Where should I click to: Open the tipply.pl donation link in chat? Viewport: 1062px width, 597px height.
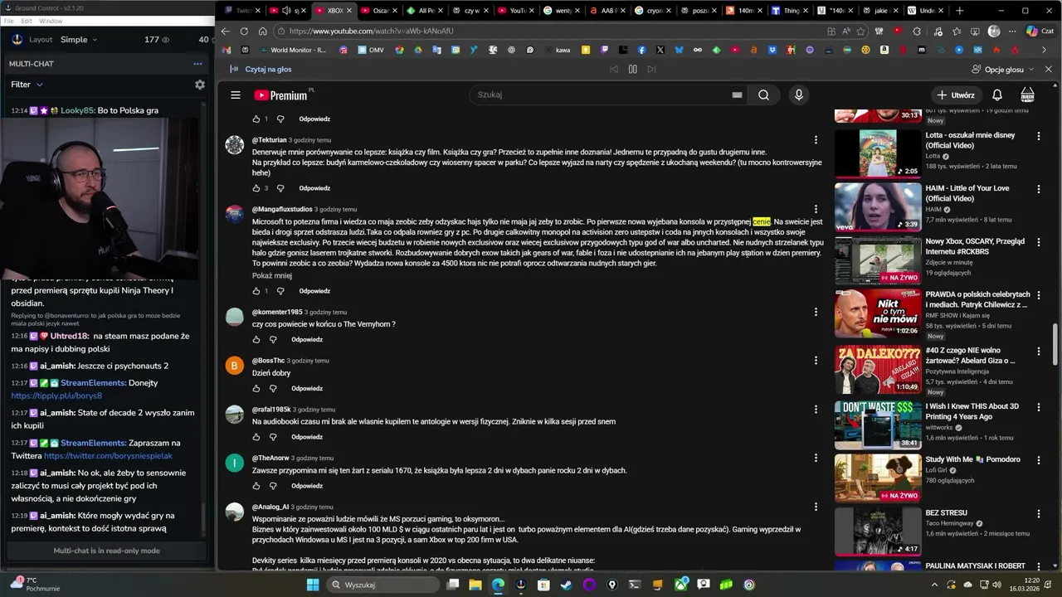(56, 396)
